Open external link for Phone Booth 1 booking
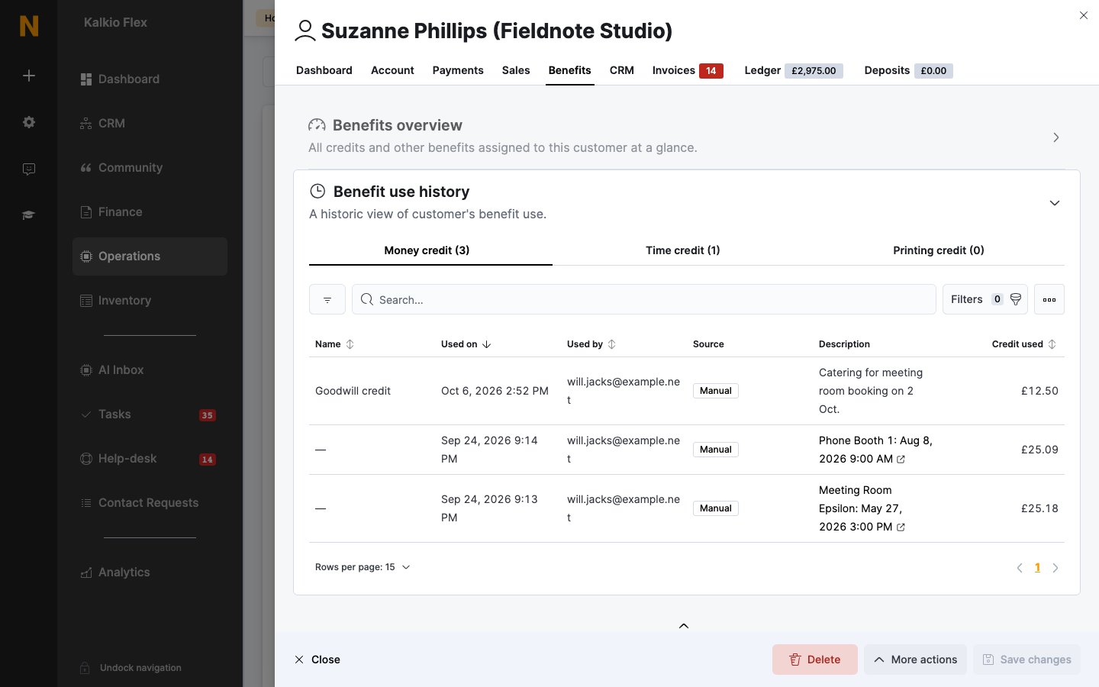 click(x=901, y=460)
